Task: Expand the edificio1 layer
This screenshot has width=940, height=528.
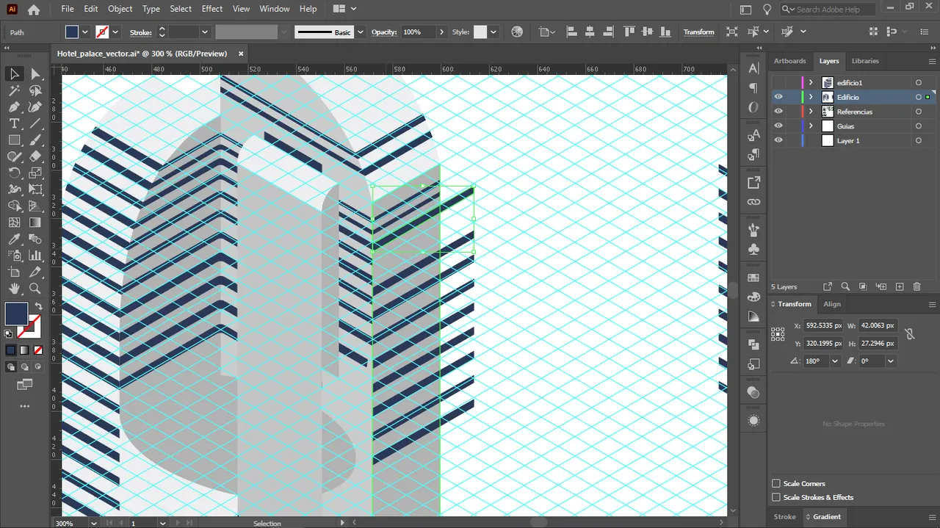Action: click(x=811, y=82)
